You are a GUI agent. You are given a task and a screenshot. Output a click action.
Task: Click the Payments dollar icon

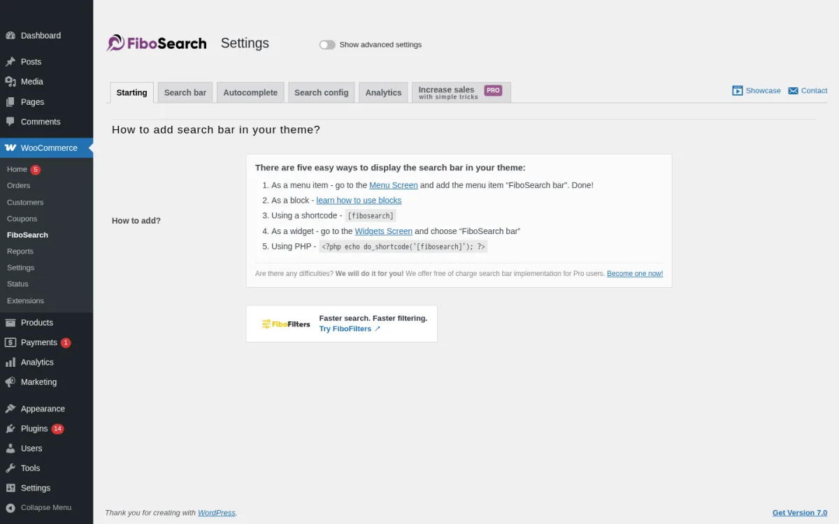[10, 342]
